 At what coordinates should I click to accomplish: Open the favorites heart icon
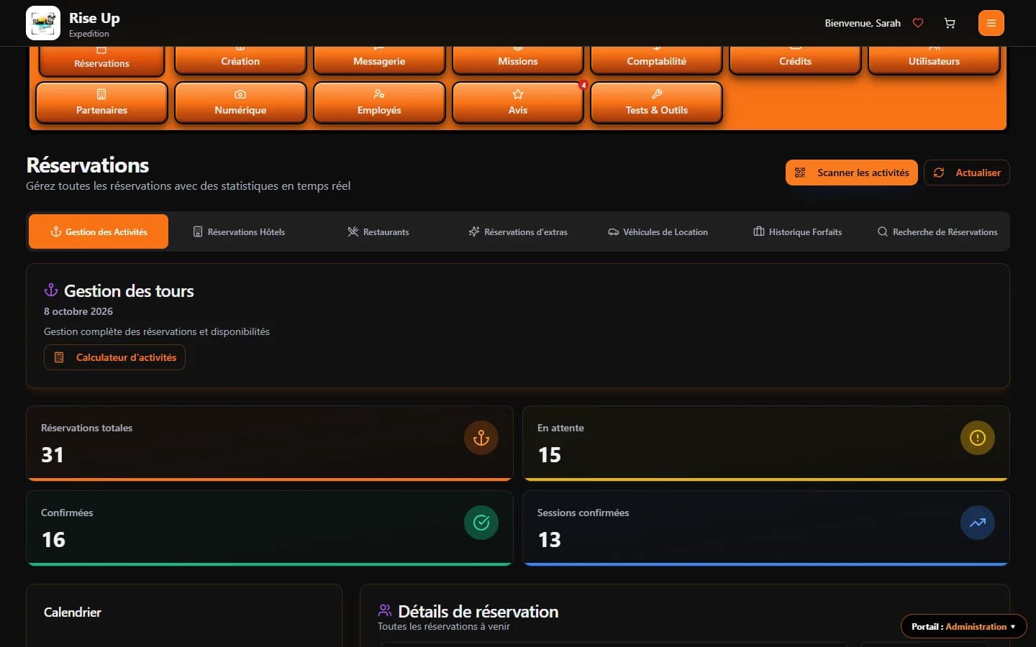point(918,23)
